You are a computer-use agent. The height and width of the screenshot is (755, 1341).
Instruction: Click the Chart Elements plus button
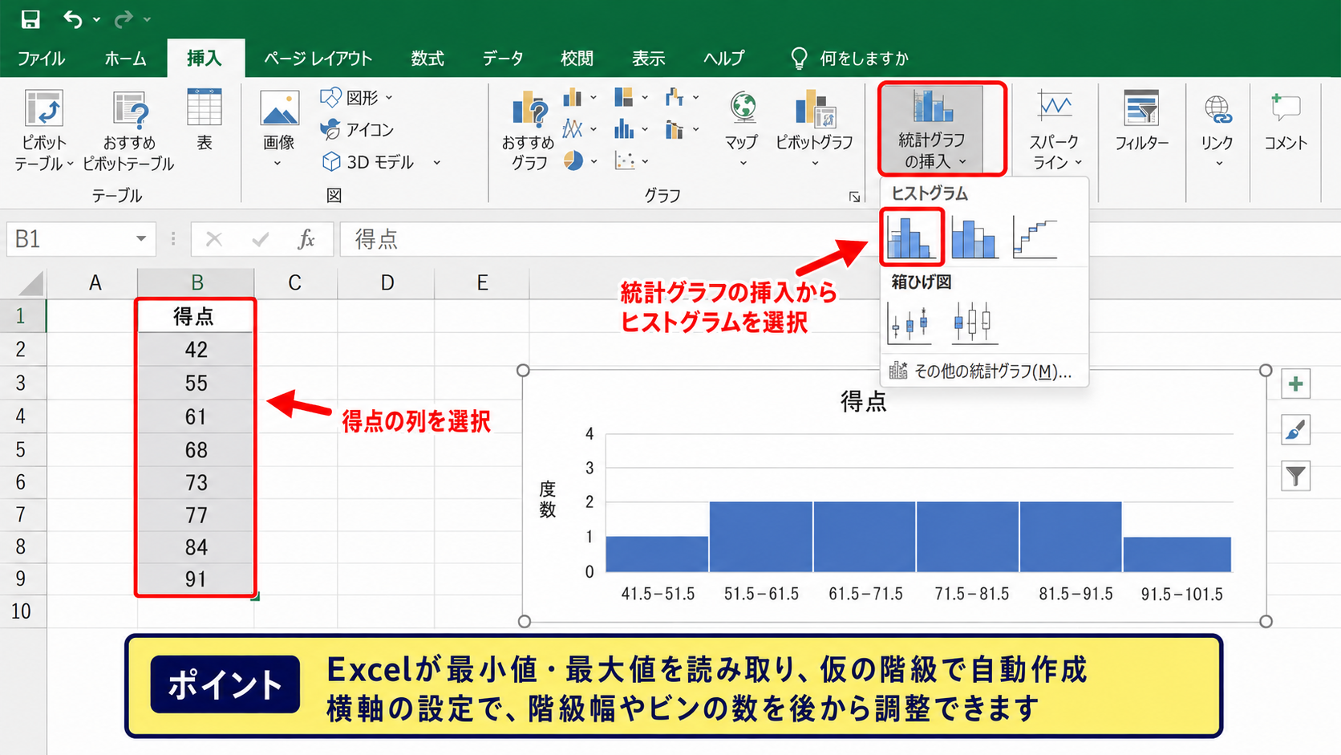point(1295,384)
